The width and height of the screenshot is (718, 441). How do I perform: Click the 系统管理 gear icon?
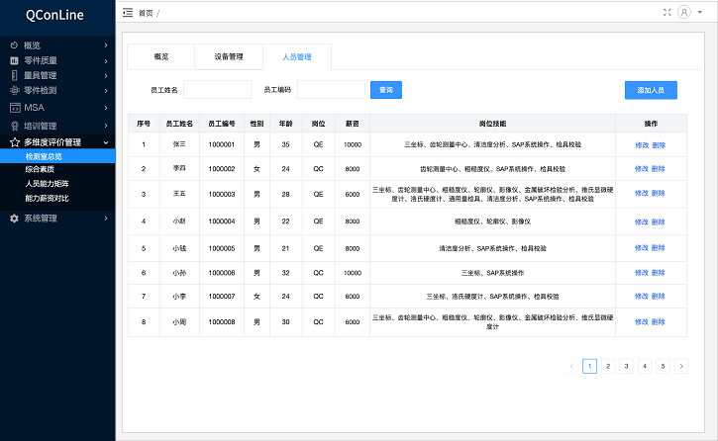[x=14, y=218]
